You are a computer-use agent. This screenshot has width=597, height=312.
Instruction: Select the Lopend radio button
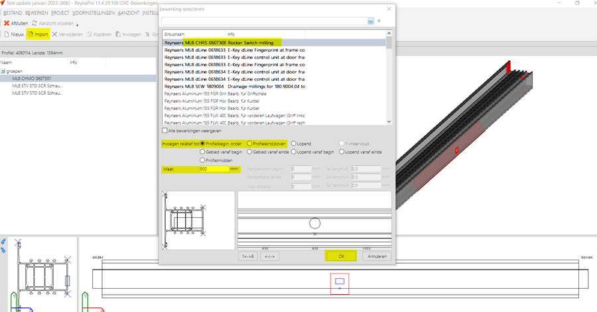(294, 144)
